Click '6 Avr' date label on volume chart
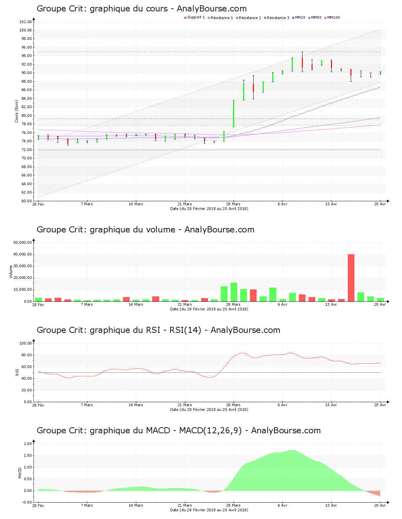 click(282, 304)
